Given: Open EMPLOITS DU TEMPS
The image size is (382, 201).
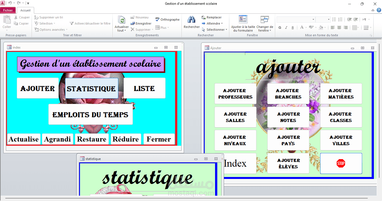Looking at the screenshot, I should [91, 114].
